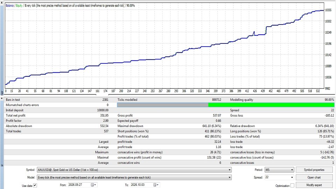This screenshot has height=189, width=336.
Task: Click the Symbol properties button
Action: tap(314, 170)
